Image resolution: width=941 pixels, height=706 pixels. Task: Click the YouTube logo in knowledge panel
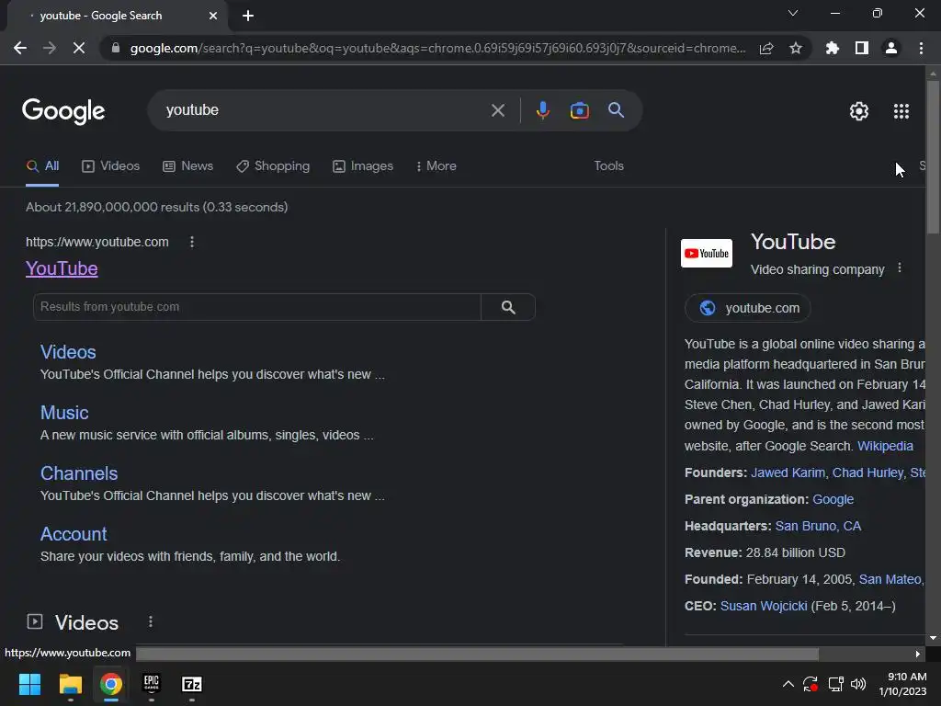pos(707,254)
